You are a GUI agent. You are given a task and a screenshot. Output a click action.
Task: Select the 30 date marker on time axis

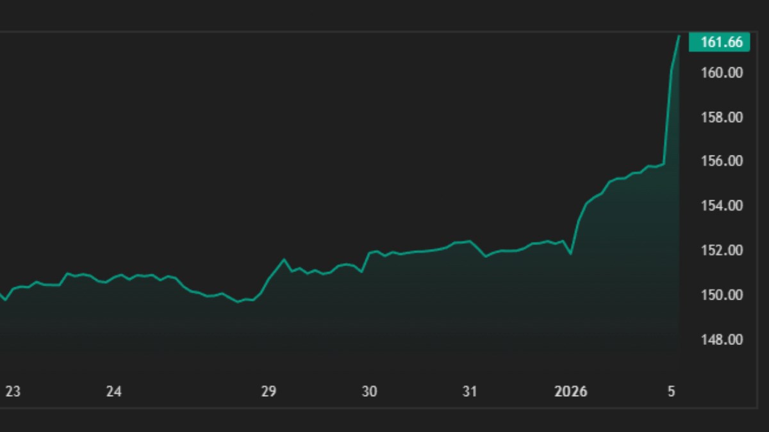pyautogui.click(x=369, y=392)
